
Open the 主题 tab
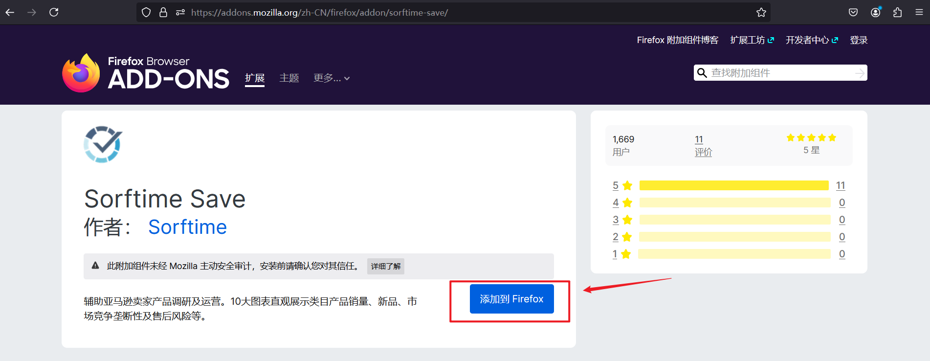coord(289,78)
